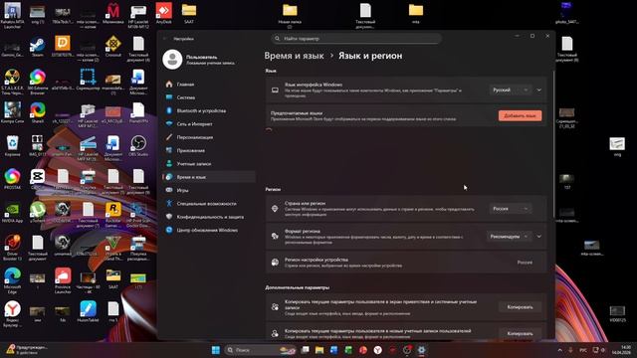Screen dimensions: 637x358
Task: Open Игры settings section
Action: [x=209, y=190]
